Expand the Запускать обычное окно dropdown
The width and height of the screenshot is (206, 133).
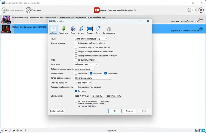[86, 64]
